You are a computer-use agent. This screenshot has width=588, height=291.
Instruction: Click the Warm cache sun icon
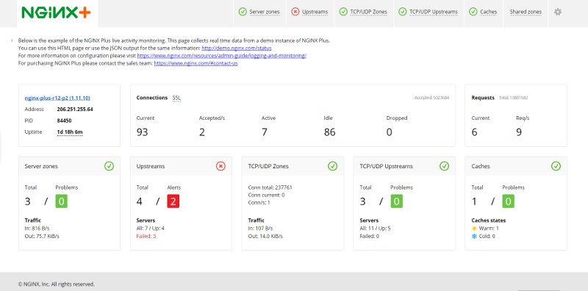474,229
